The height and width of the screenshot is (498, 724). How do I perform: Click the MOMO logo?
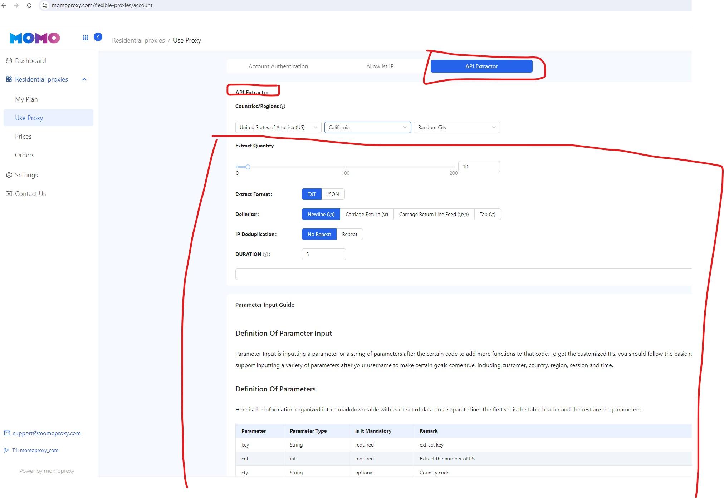click(35, 38)
